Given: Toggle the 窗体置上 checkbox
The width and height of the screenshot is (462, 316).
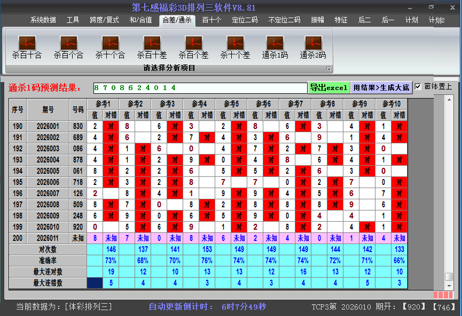Looking at the screenshot, I should tap(418, 87).
